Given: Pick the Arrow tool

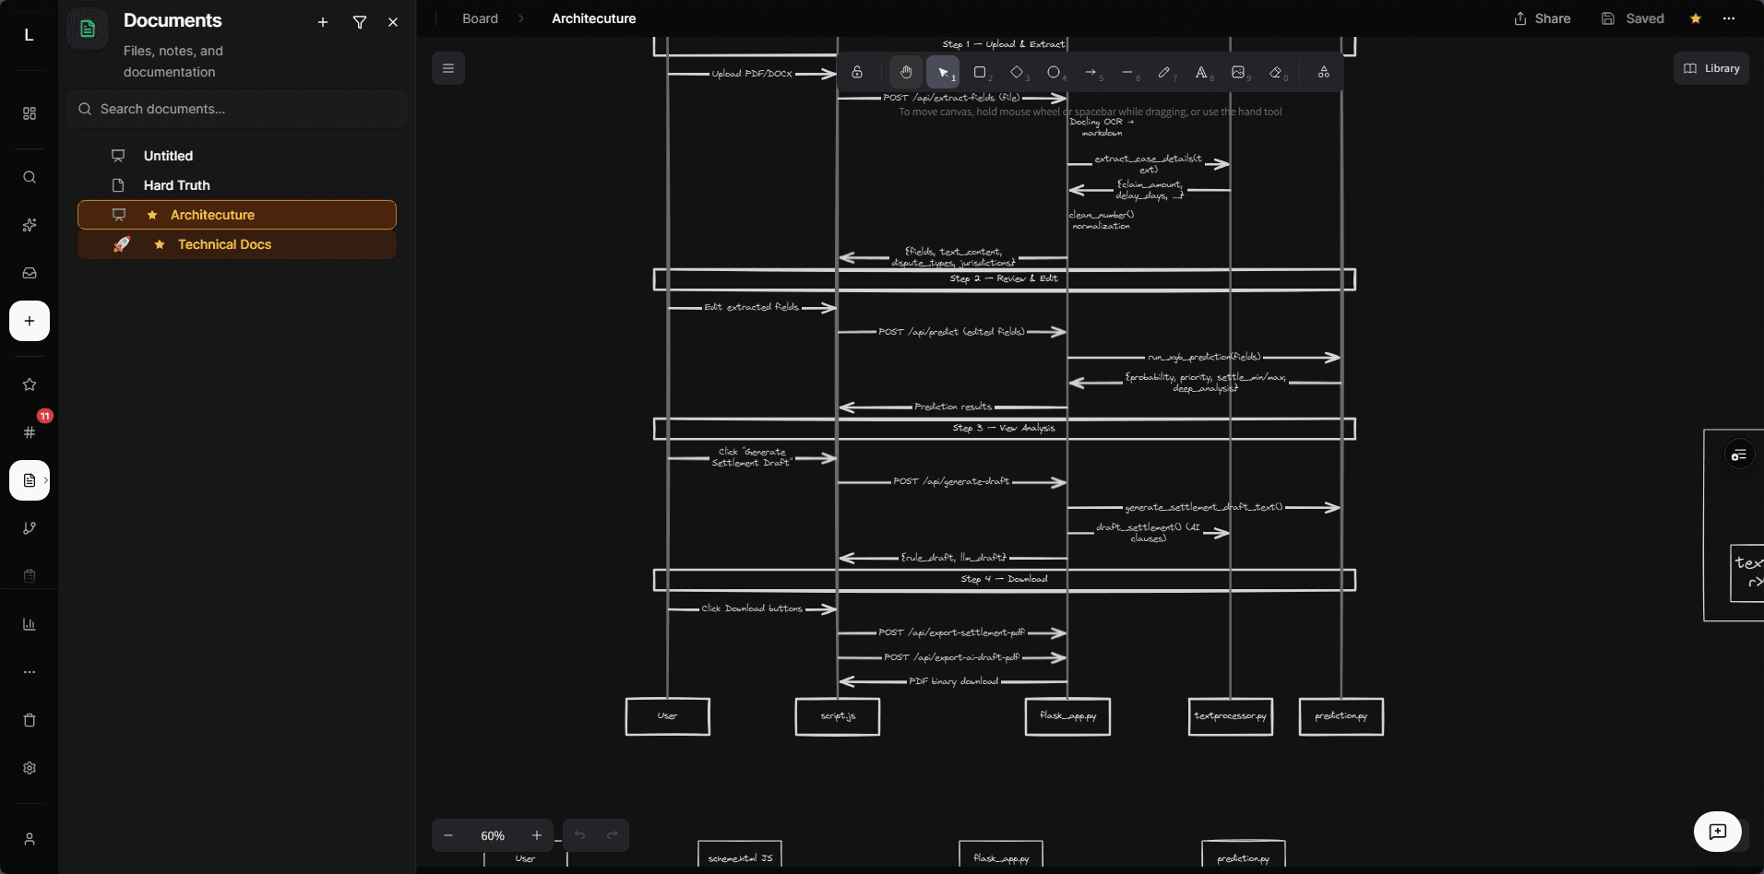Looking at the screenshot, I should tap(1091, 72).
